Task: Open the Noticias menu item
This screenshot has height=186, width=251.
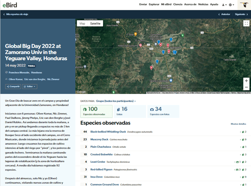Action: click(x=203, y=4)
